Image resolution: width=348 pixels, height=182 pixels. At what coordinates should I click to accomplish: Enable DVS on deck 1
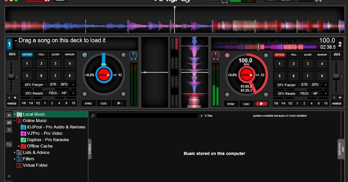(12, 54)
